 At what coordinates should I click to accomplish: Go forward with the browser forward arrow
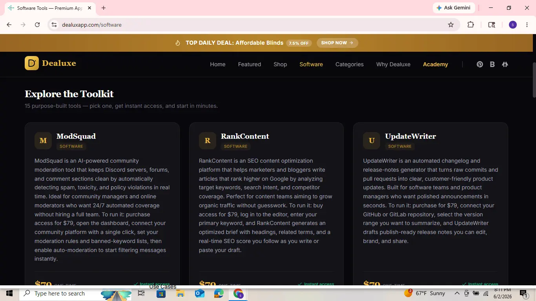coord(23,25)
